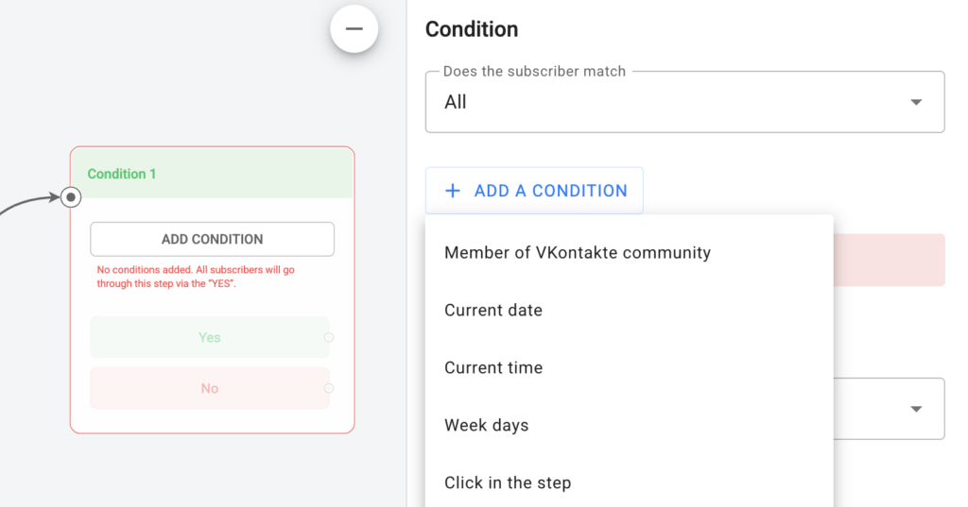Expand the lower partially hidden dropdown arrow

(x=915, y=409)
